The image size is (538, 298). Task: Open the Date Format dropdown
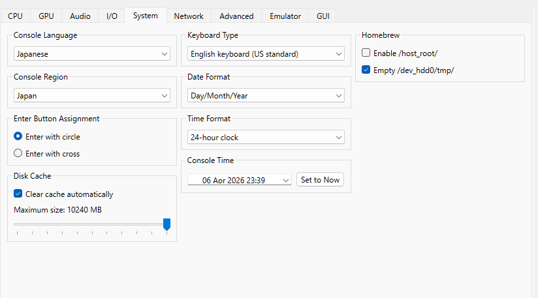tap(265, 96)
